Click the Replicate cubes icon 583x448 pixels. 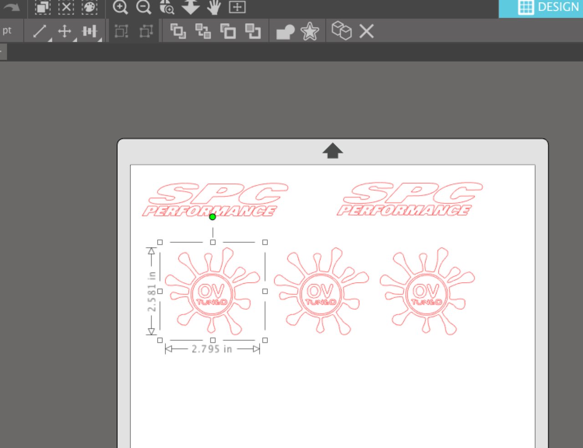(342, 31)
